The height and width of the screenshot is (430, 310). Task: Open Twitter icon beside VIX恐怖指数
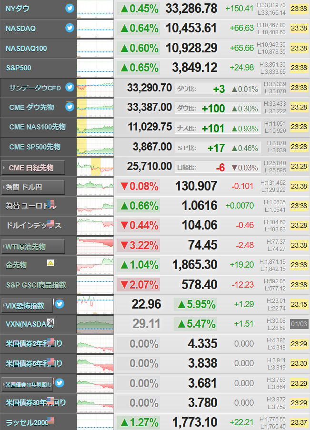point(60,304)
